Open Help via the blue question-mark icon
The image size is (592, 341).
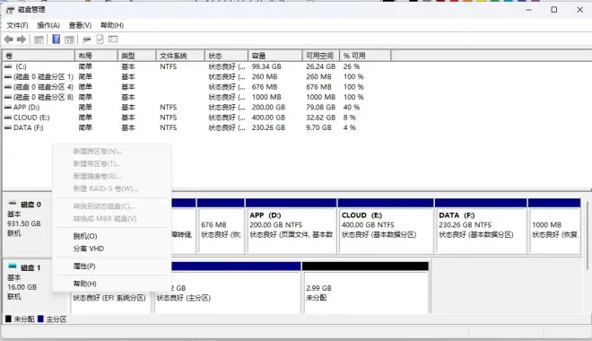coord(57,39)
